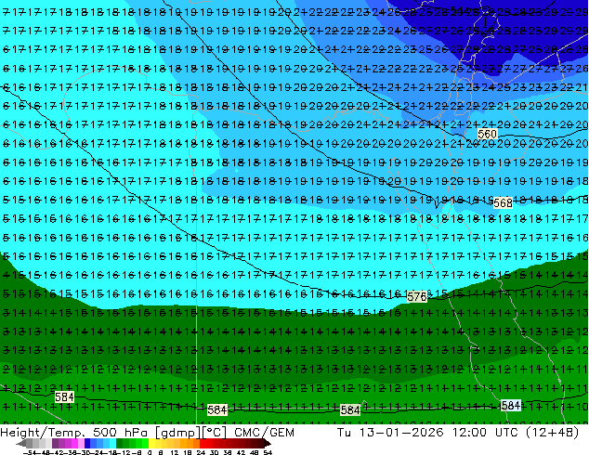Select the bright red legend color swatch

click(203, 443)
